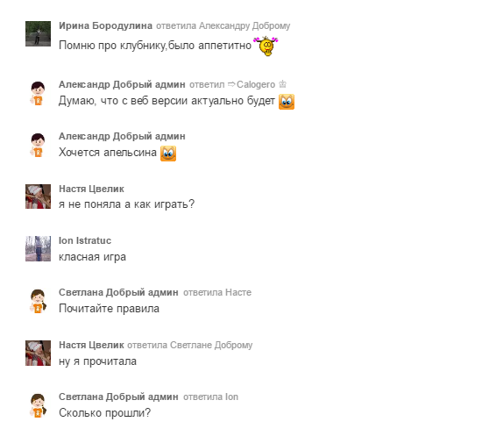Open the Calogero user link
This screenshot has height=436, width=482.
coord(256,84)
